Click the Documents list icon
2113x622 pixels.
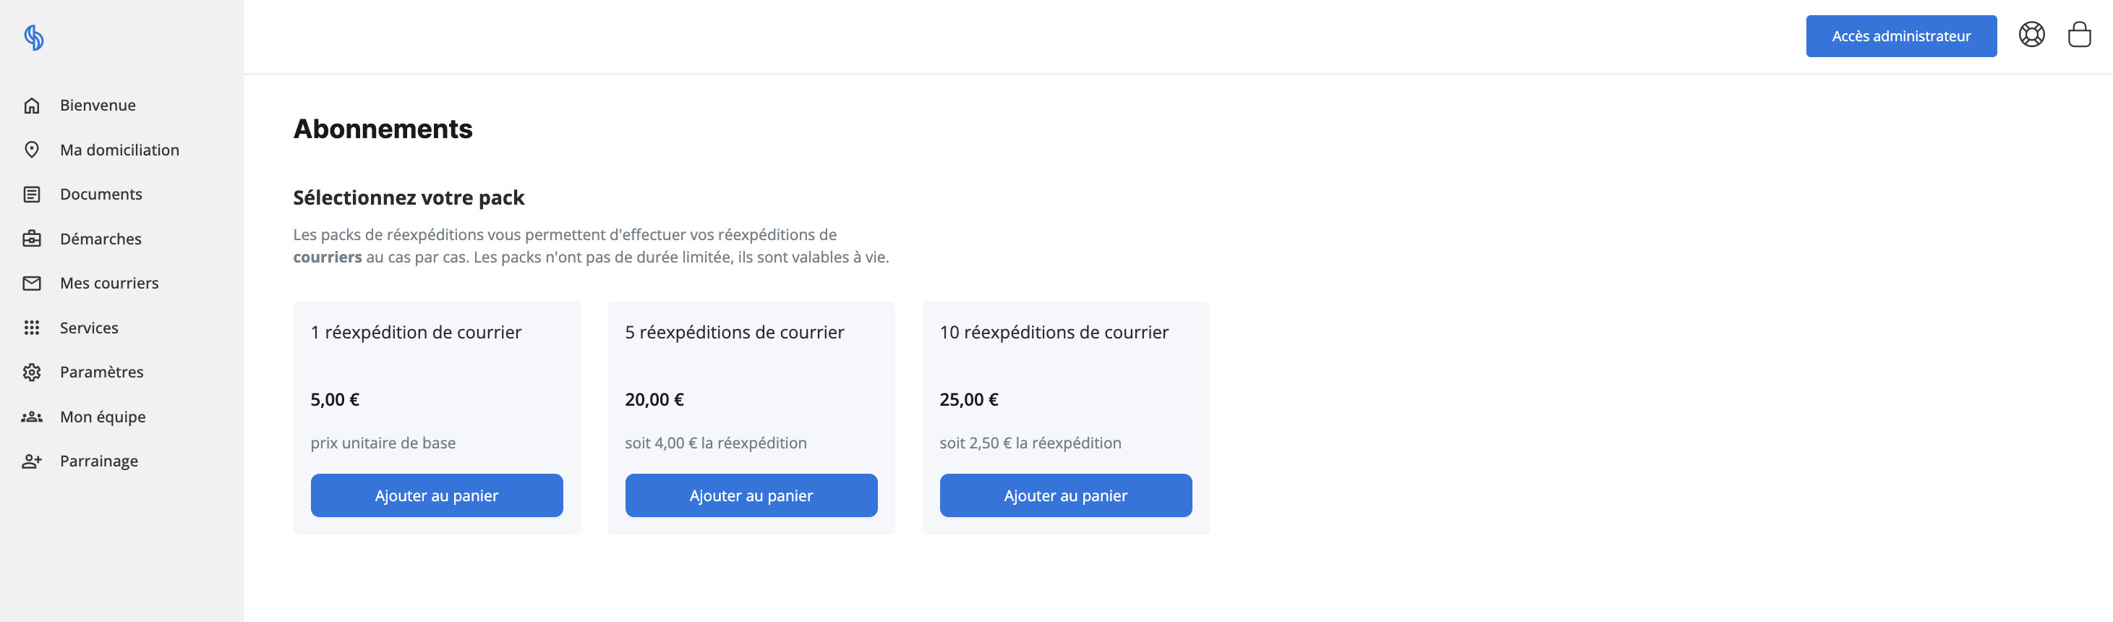click(32, 195)
